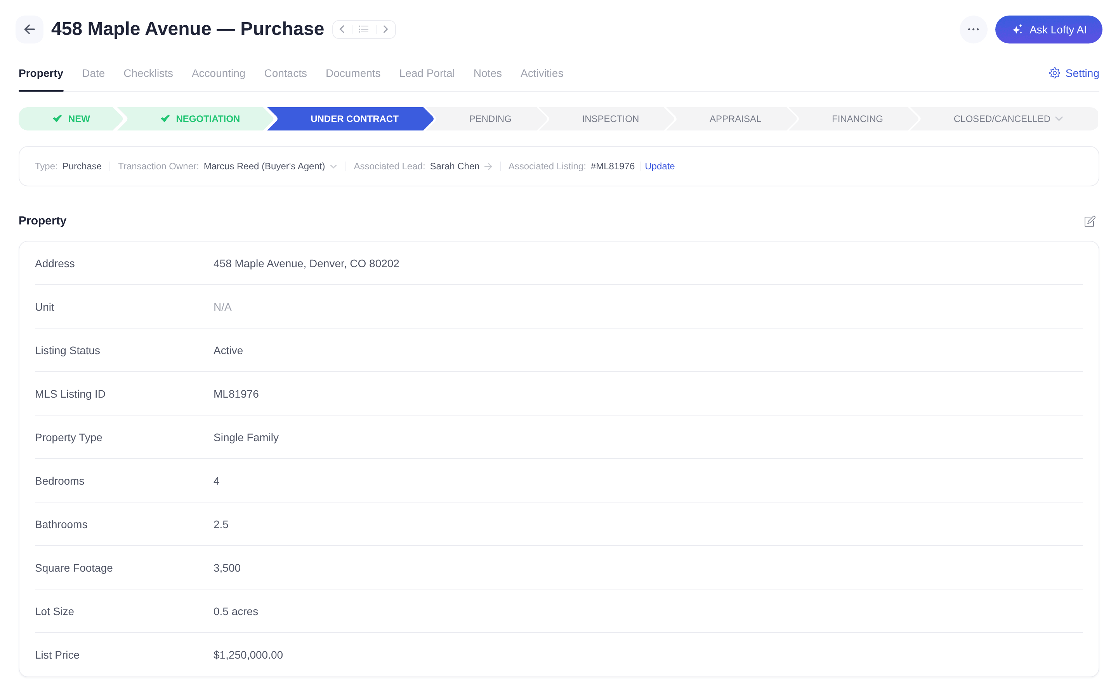
Task: Expand Transaction Owner dropdown chevron
Action: (333, 167)
